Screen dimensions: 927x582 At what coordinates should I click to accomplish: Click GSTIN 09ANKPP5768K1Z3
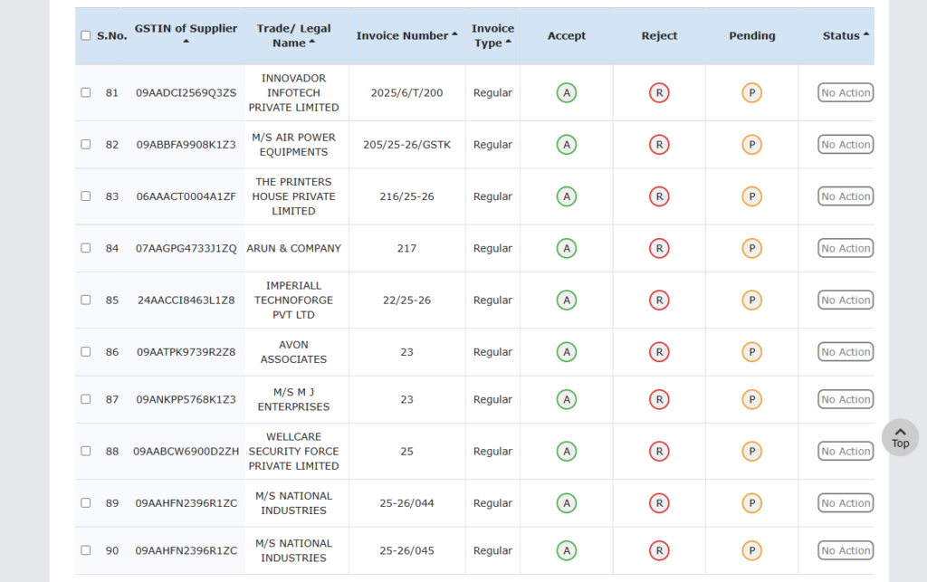pos(186,399)
